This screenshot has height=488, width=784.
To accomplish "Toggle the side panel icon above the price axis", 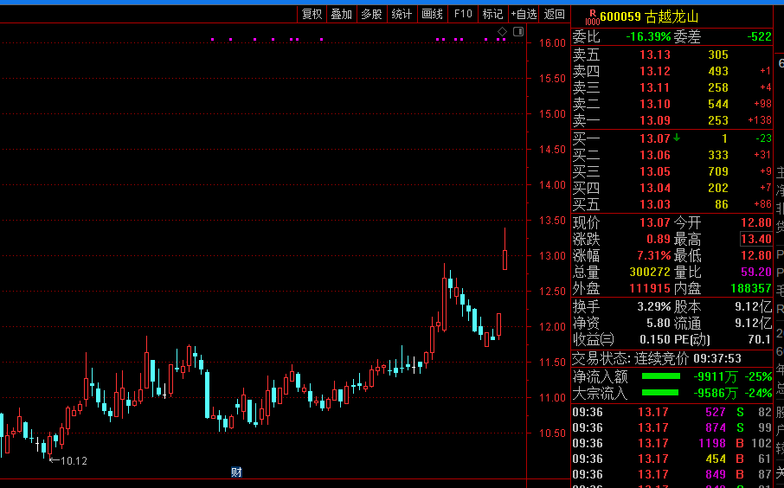I will pyautogui.click(x=517, y=32).
